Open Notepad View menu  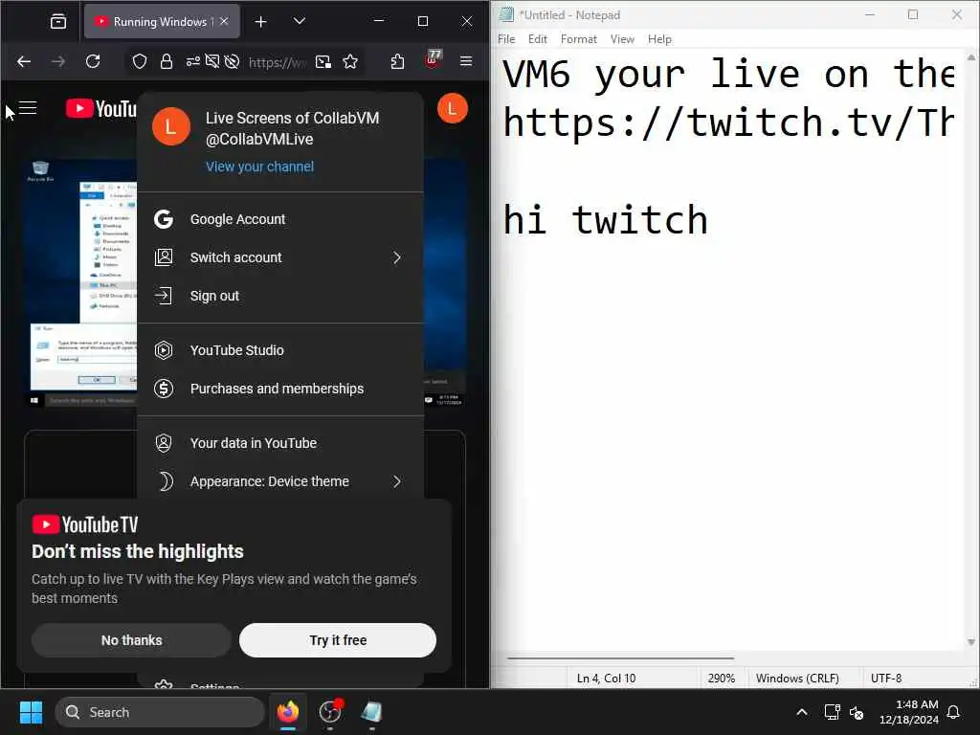[x=622, y=39]
